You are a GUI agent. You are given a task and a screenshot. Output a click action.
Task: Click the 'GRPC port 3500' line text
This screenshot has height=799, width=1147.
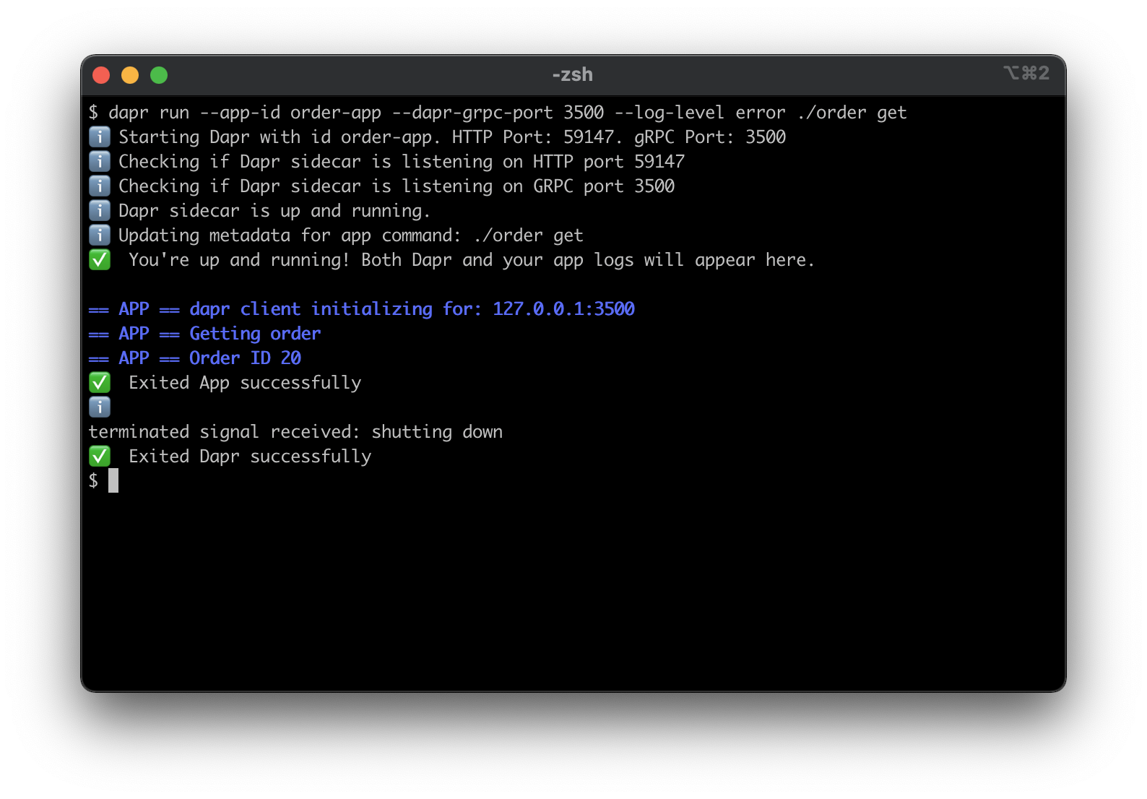(397, 186)
